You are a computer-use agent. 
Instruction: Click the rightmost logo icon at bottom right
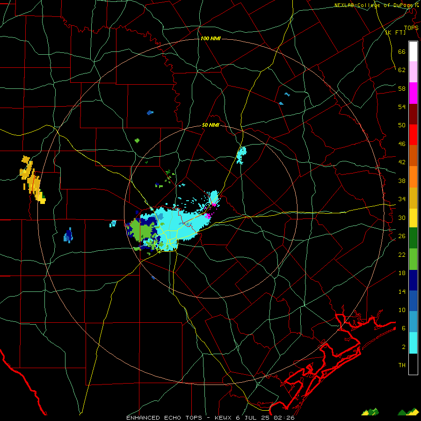408,412
